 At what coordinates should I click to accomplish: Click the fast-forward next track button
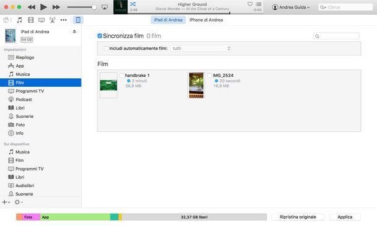point(56,7)
